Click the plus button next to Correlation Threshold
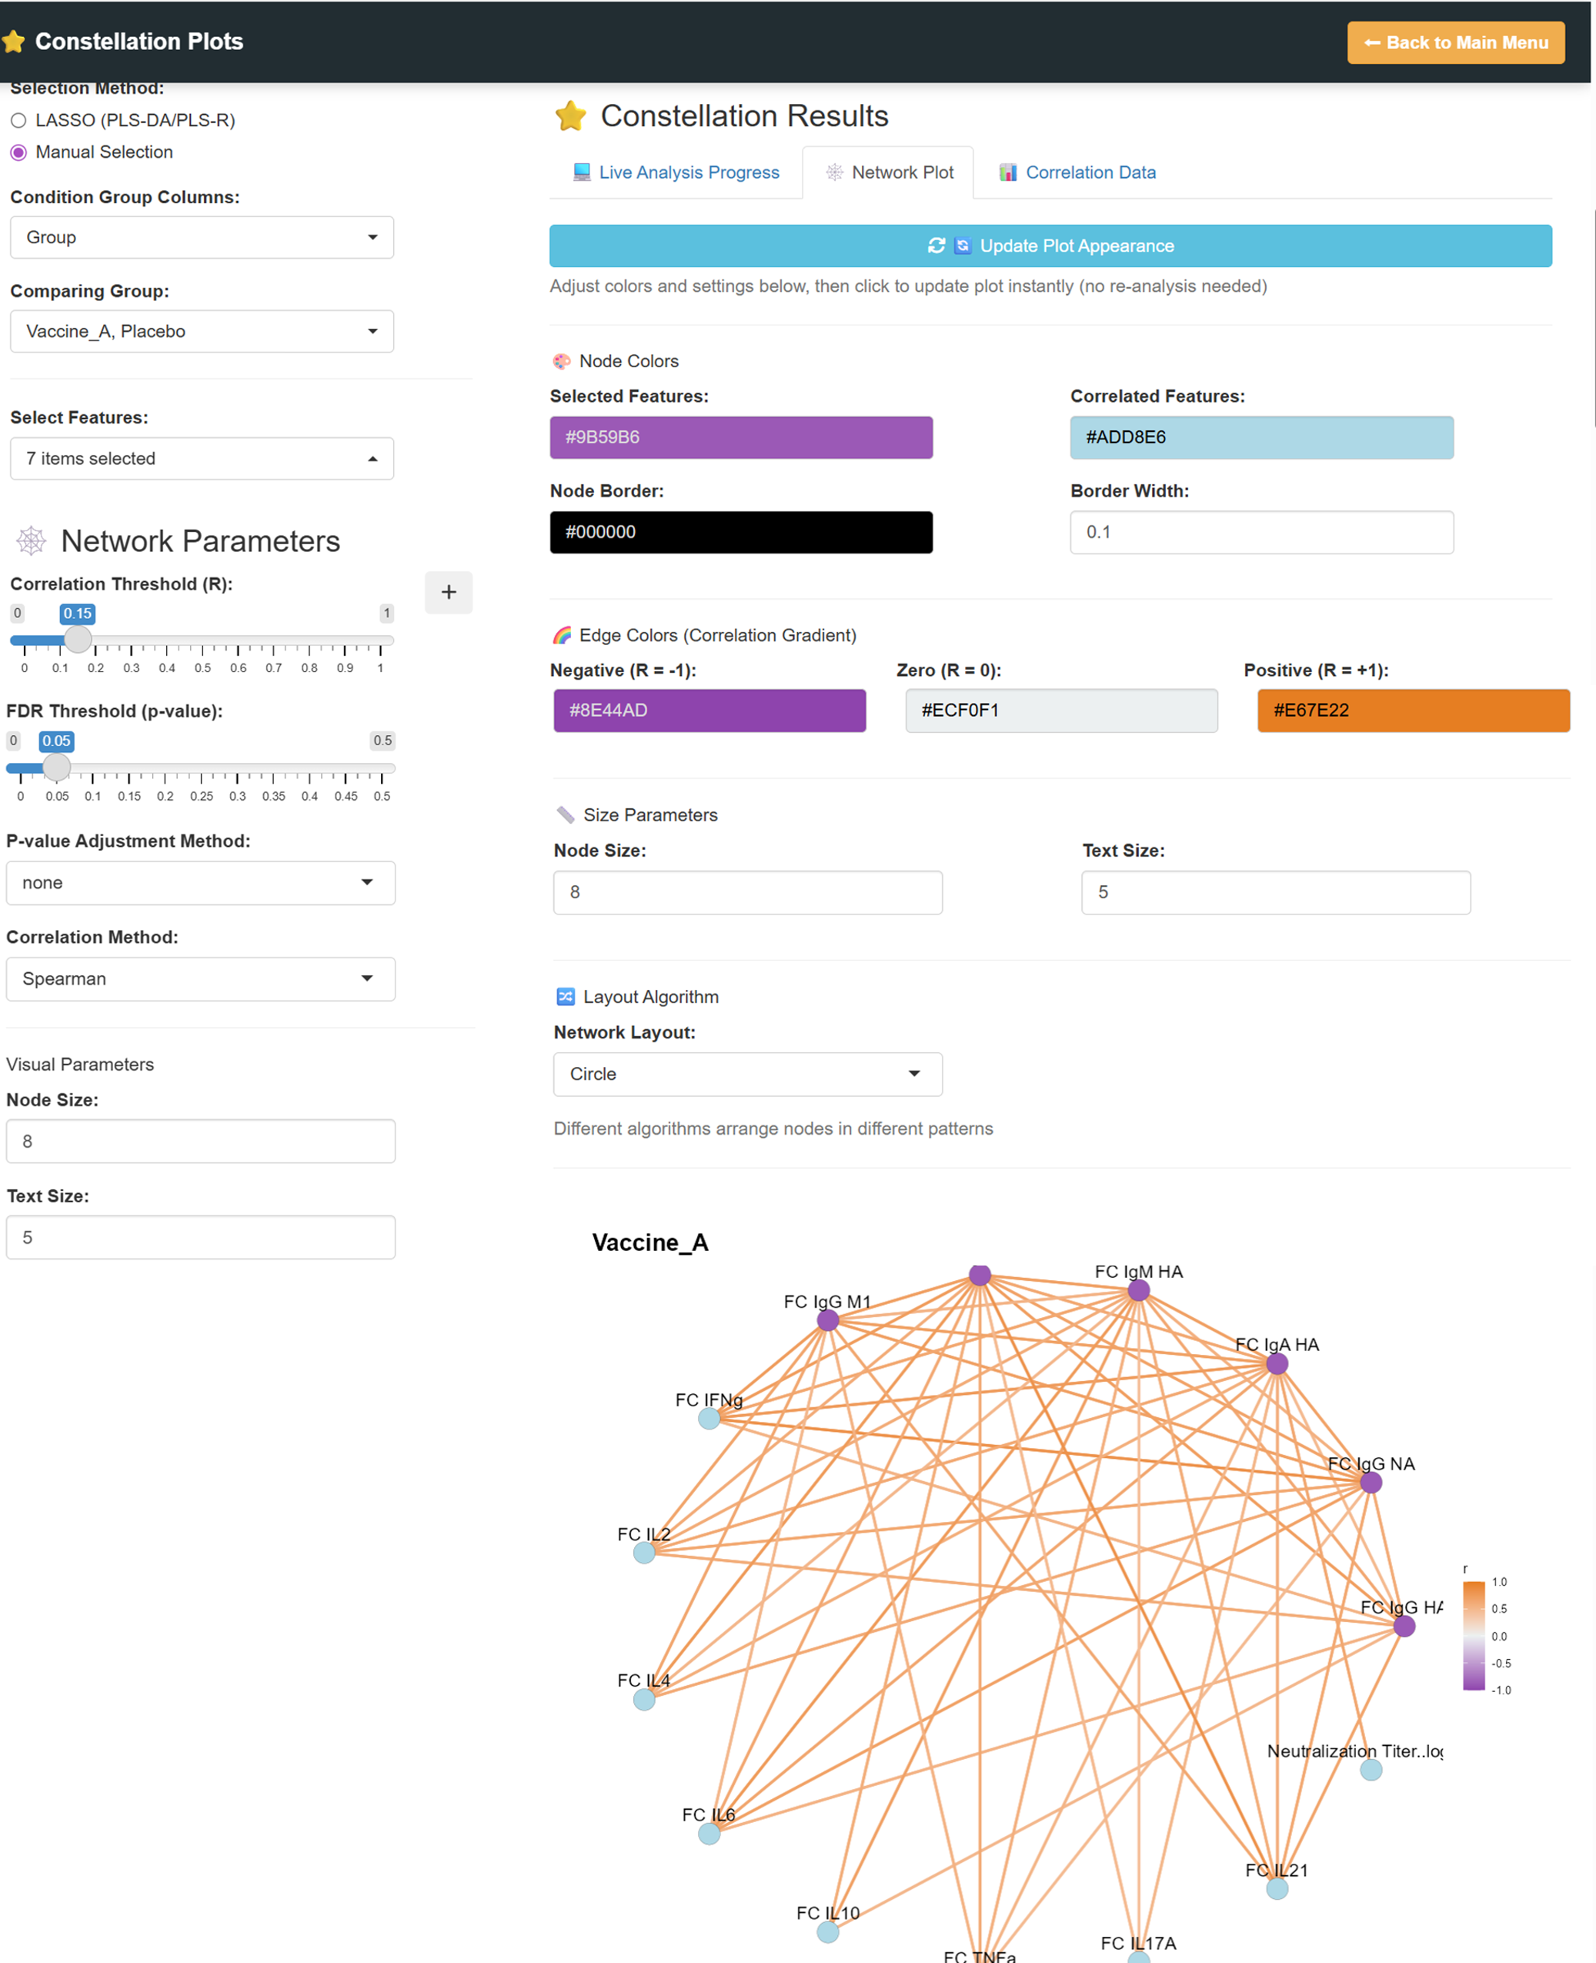This screenshot has width=1596, height=1963. click(x=449, y=592)
